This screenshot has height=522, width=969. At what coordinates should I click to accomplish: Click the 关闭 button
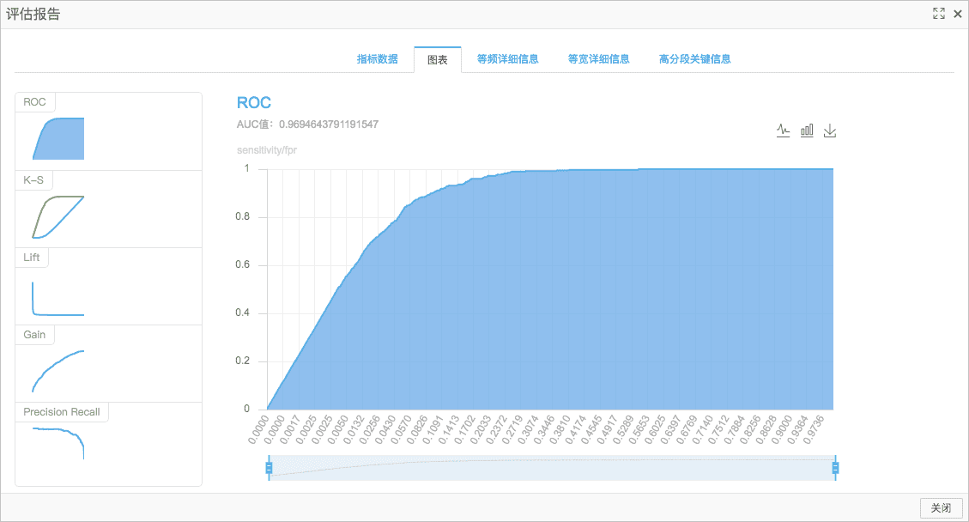pos(941,507)
